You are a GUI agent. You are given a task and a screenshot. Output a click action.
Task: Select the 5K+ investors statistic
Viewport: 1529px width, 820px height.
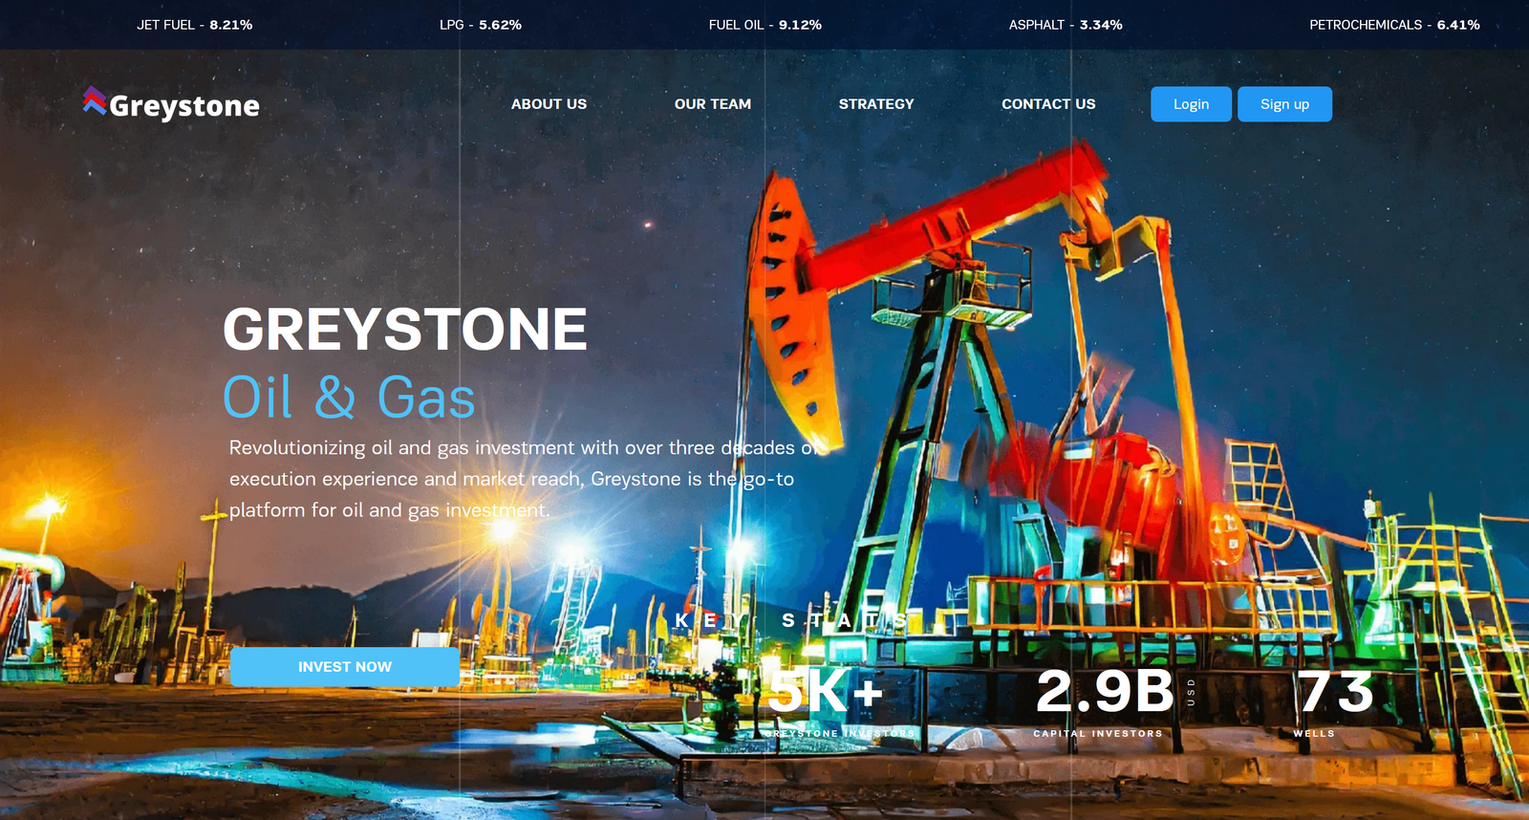[827, 691]
